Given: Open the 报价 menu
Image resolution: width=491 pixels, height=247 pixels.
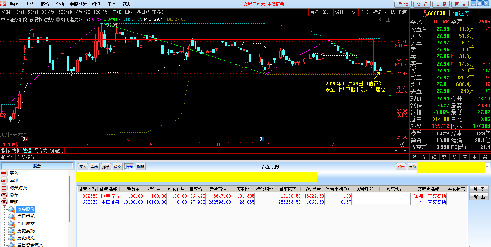Looking at the screenshot, I should (45, 4).
